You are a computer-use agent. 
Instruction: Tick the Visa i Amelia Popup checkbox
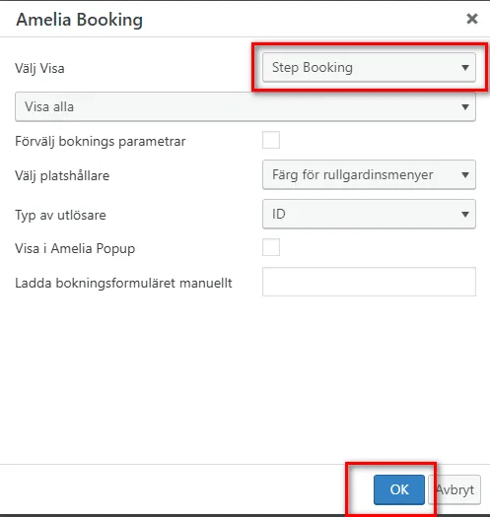pyautogui.click(x=271, y=247)
